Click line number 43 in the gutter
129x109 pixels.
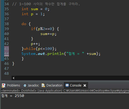[x=7, y=49]
